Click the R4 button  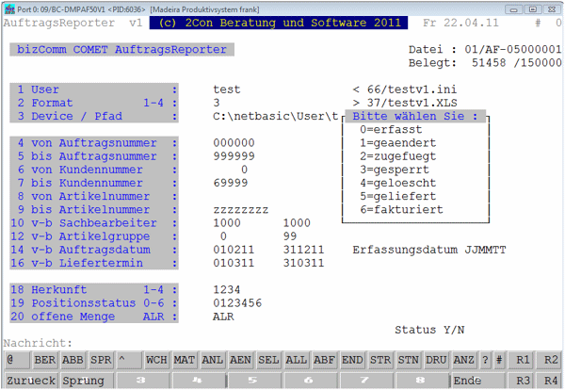551,381
